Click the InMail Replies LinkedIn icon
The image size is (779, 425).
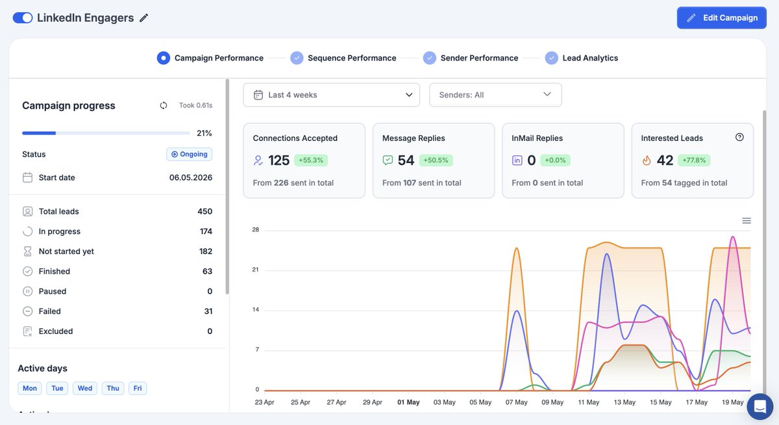tap(517, 160)
